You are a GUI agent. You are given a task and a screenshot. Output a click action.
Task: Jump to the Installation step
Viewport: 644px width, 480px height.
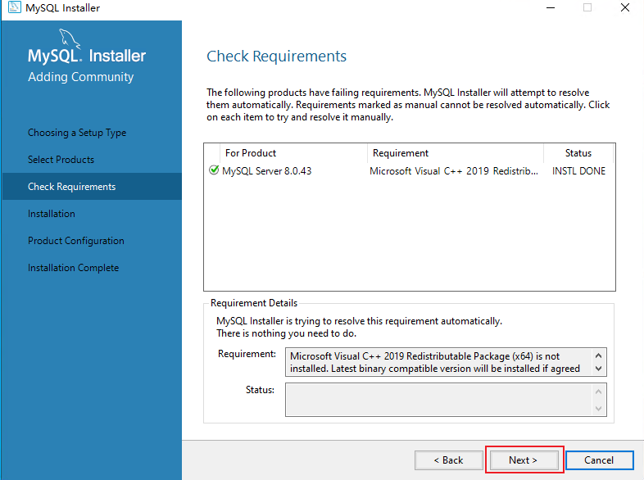click(51, 214)
